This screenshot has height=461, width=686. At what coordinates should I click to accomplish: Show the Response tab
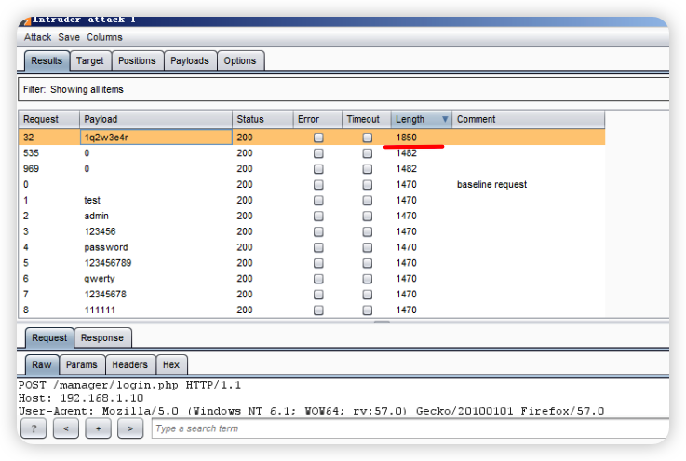pos(102,337)
